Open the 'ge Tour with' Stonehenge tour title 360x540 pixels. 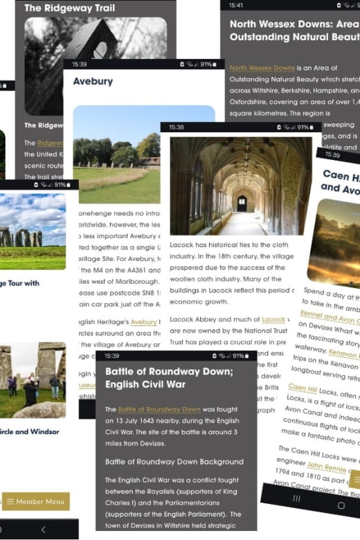[x=19, y=283]
